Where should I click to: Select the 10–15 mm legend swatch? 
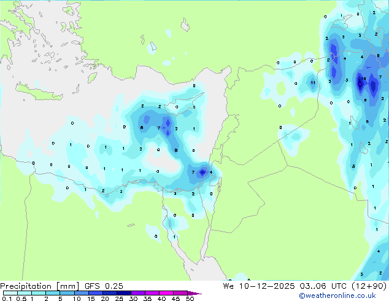(82, 293)
